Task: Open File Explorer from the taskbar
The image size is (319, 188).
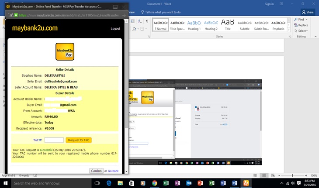Action: click(120, 183)
